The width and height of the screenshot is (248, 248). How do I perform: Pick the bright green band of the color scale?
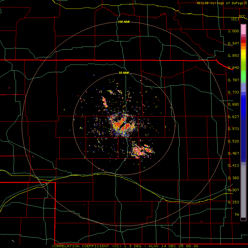(243, 75)
